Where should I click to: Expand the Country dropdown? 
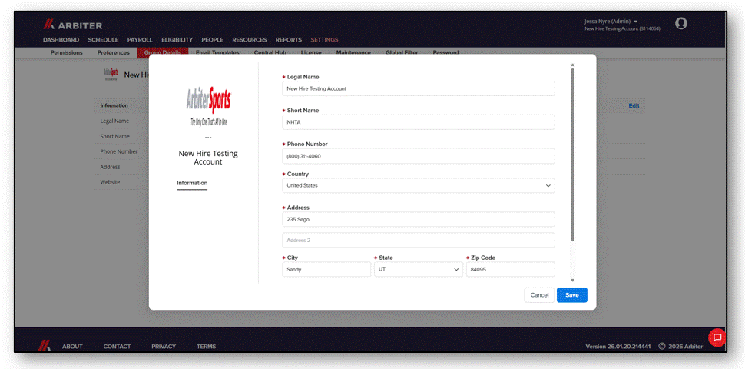point(418,185)
